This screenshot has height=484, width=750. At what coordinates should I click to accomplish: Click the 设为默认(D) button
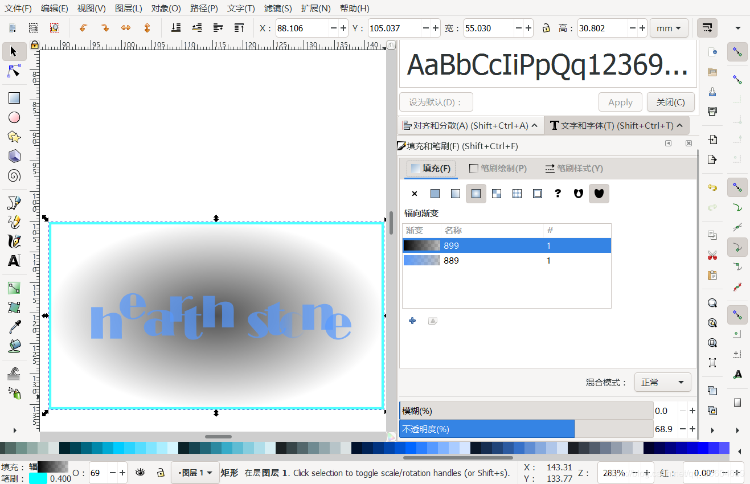[436, 102]
